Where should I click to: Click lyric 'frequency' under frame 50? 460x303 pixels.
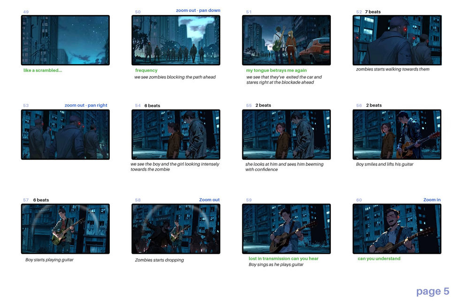click(x=146, y=70)
